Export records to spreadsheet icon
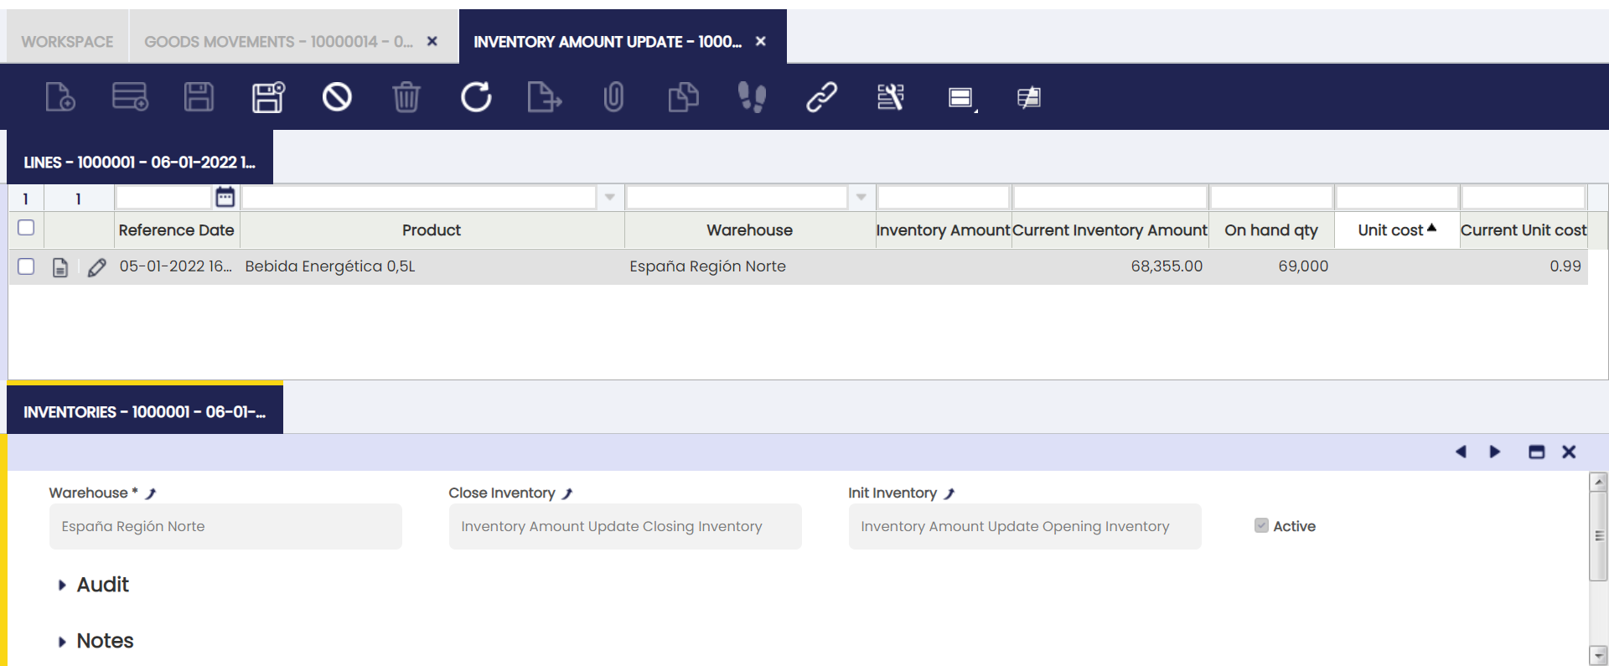 tap(545, 97)
